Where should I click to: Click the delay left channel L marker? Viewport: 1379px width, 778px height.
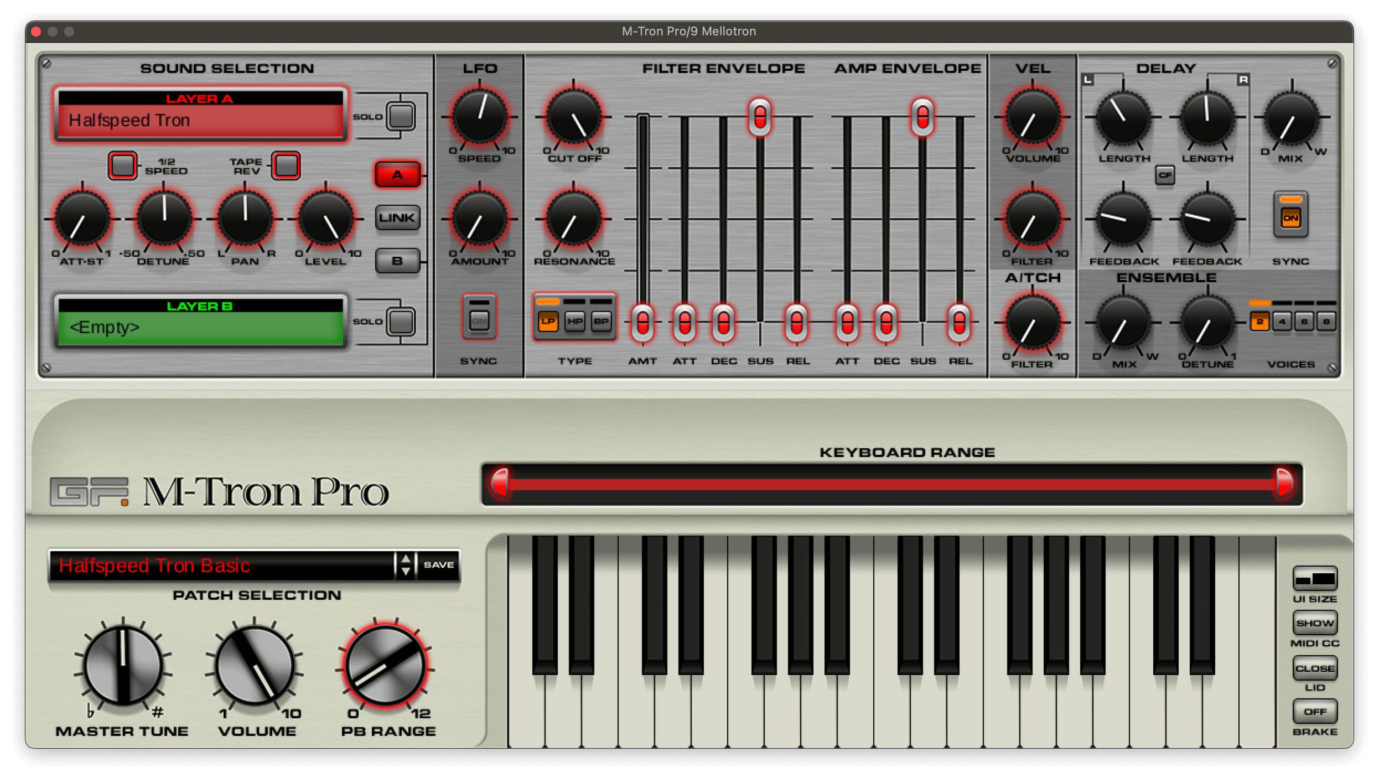(x=1088, y=80)
